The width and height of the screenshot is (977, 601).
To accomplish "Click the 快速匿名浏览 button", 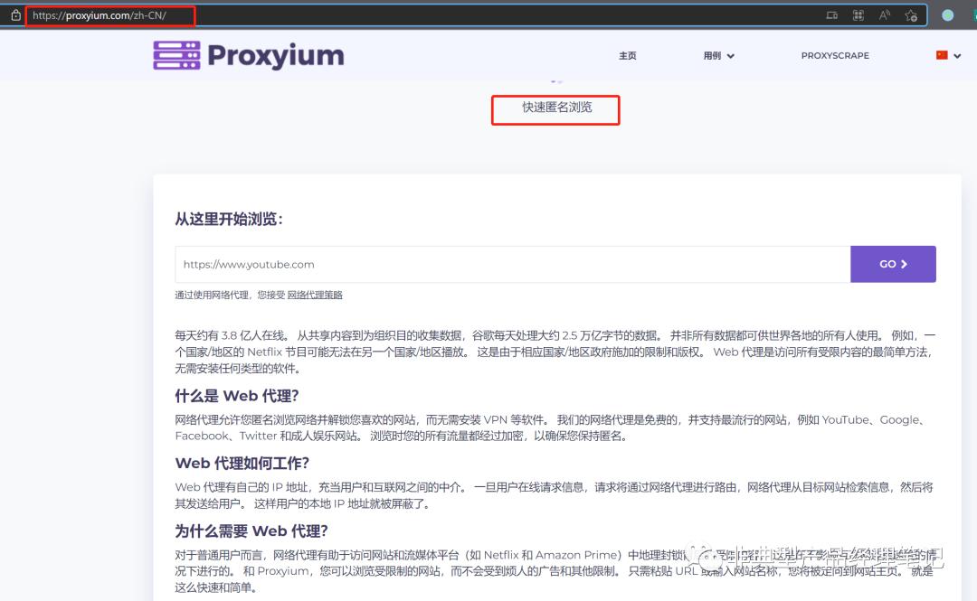I will tap(555, 109).
